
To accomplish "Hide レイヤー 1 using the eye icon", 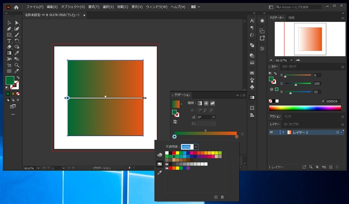I will pos(271,132).
